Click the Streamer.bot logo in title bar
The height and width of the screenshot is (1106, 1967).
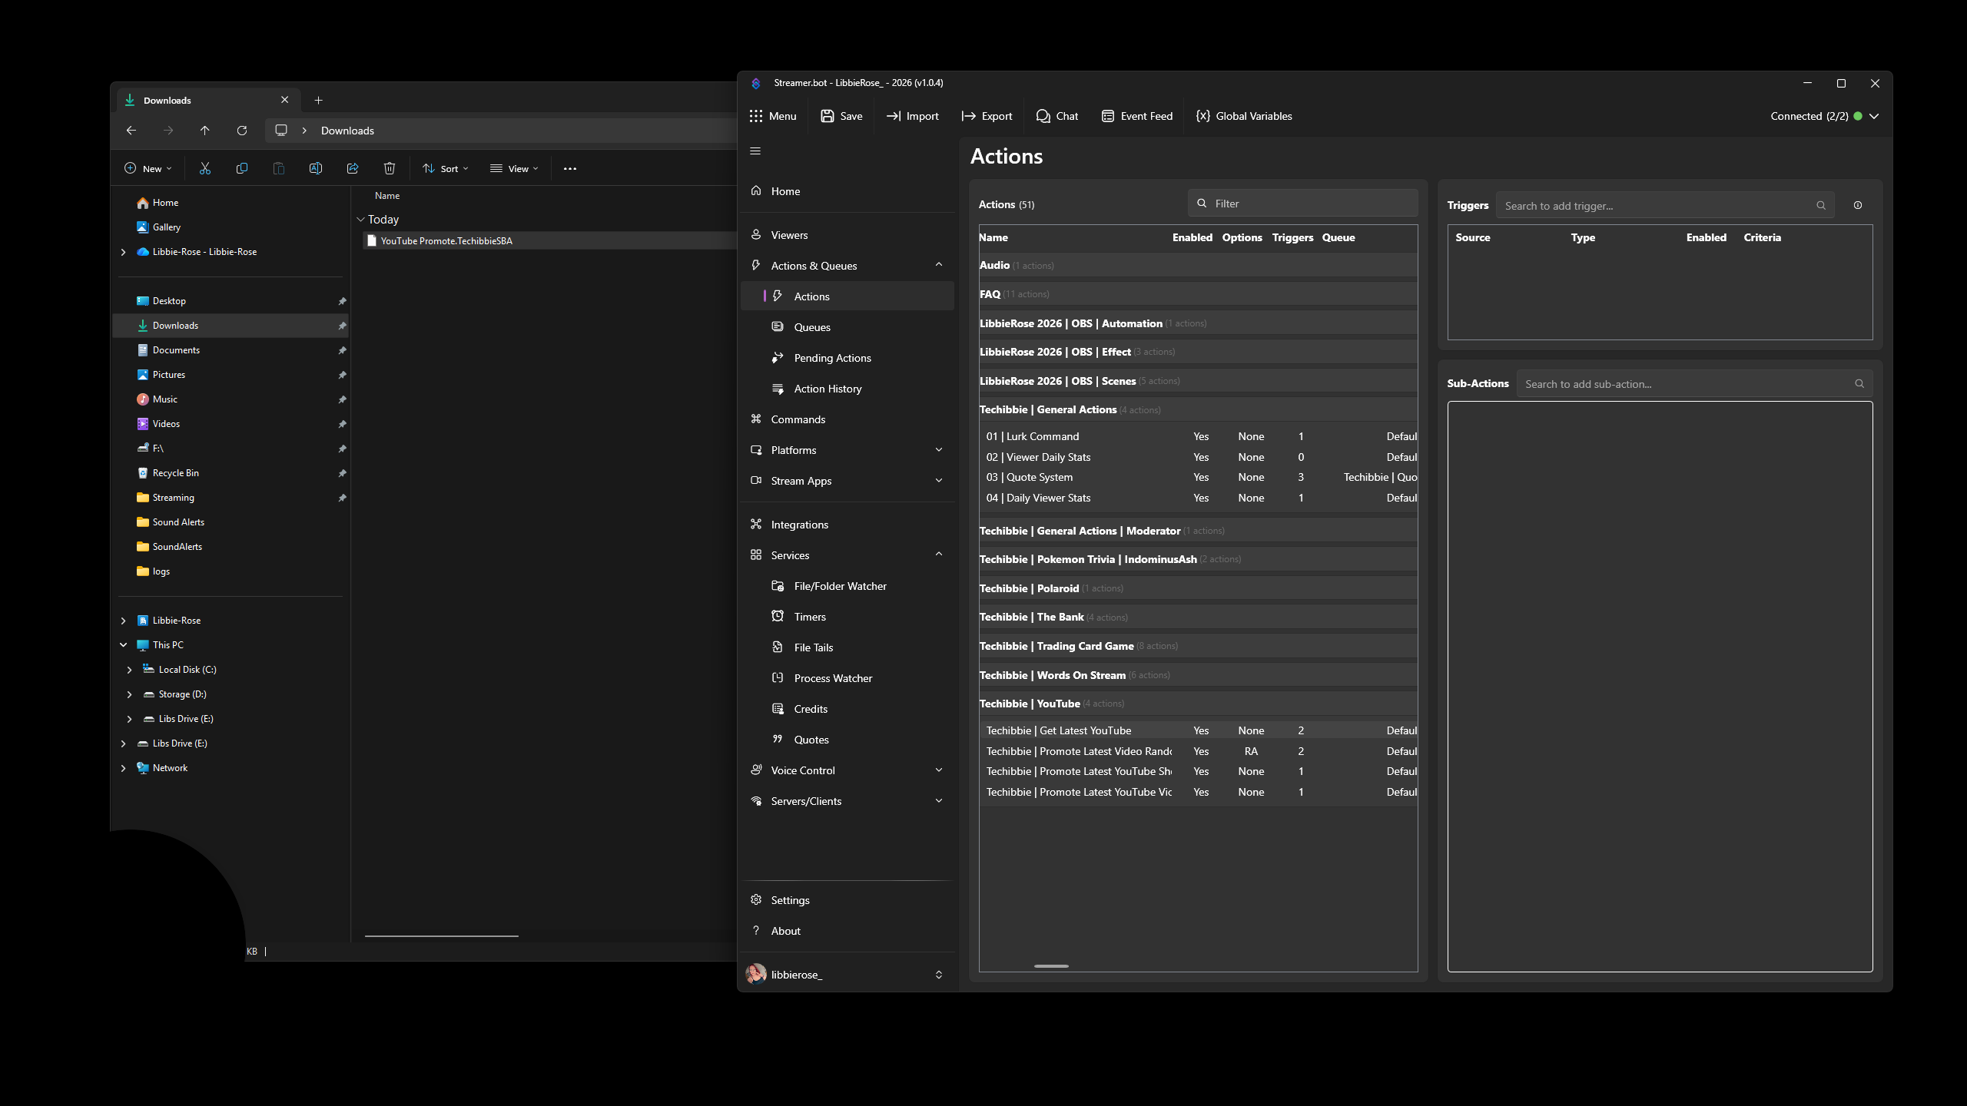tap(756, 83)
